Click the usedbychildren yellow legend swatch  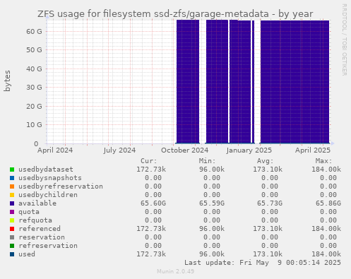tap(12, 195)
